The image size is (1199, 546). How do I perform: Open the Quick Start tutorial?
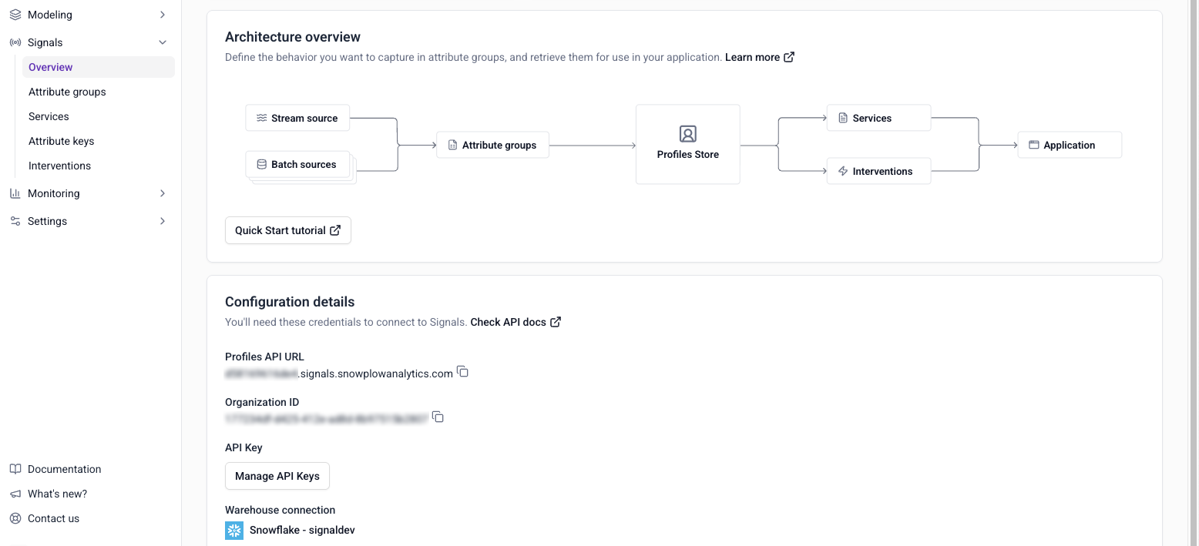[287, 229]
